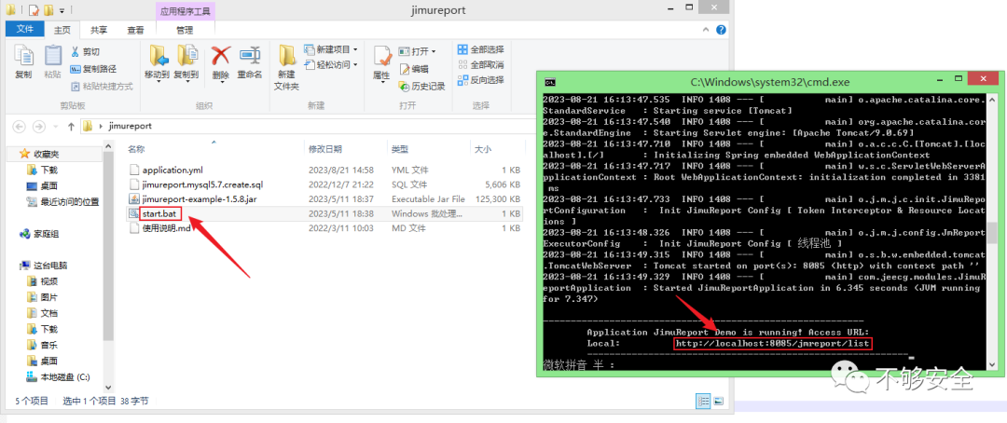The width and height of the screenshot is (1007, 423).
Task: Select Favorites (收藏夹) in navigation pane
Action: point(47,154)
